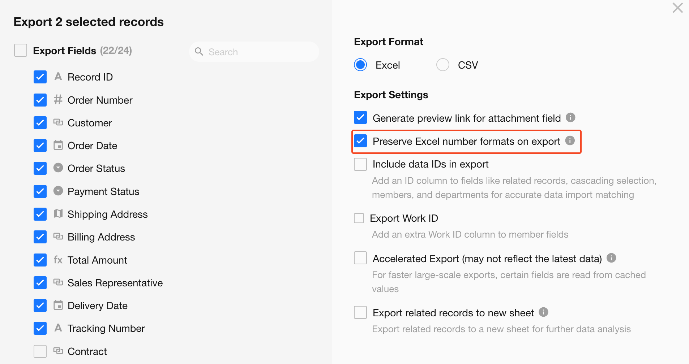Click the Total Amount formula icon

pyautogui.click(x=58, y=260)
